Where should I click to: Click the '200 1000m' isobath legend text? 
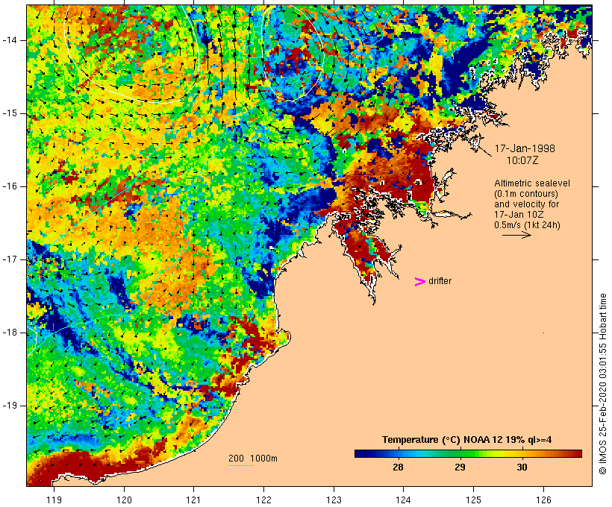(x=253, y=459)
